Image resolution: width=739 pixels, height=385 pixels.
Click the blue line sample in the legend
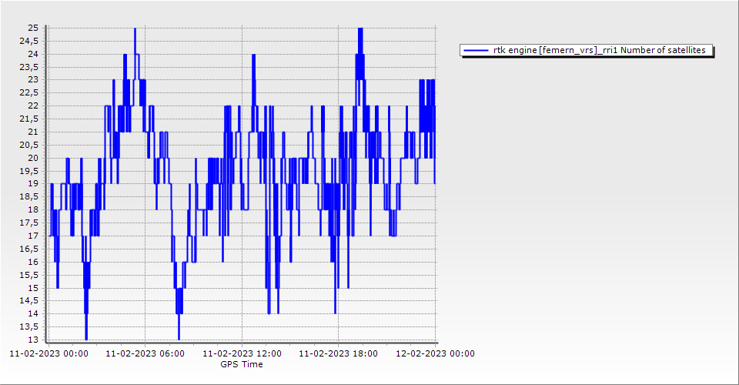[476, 51]
